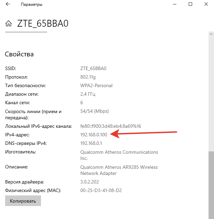
Task: Close the Параметры window
Action: (x=206, y=5)
